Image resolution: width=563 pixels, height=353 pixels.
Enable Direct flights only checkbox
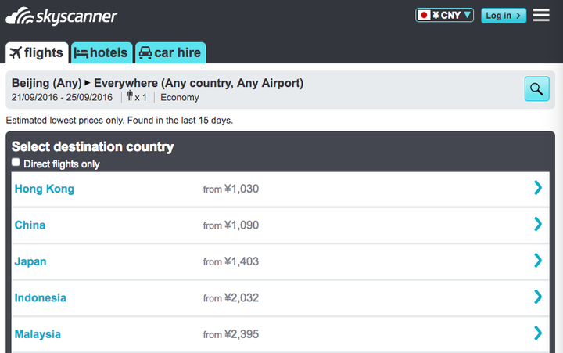(x=16, y=163)
